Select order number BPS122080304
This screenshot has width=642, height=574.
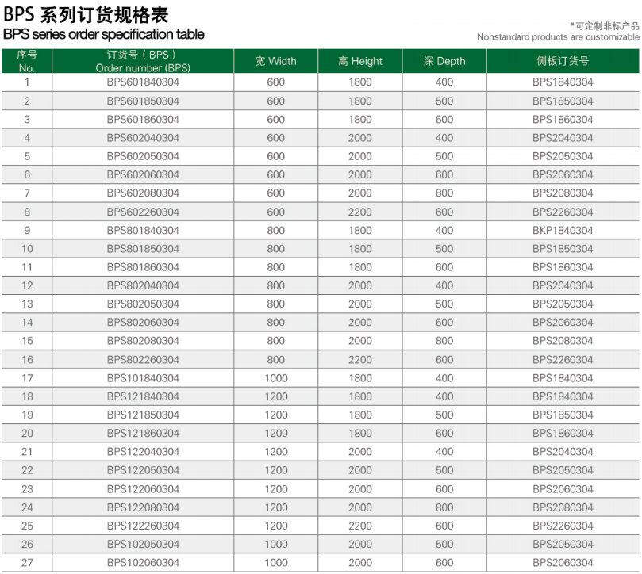point(143,507)
